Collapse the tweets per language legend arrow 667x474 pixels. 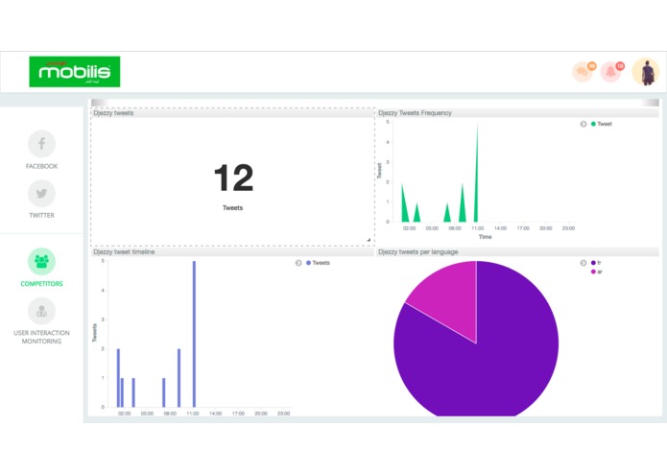(584, 263)
